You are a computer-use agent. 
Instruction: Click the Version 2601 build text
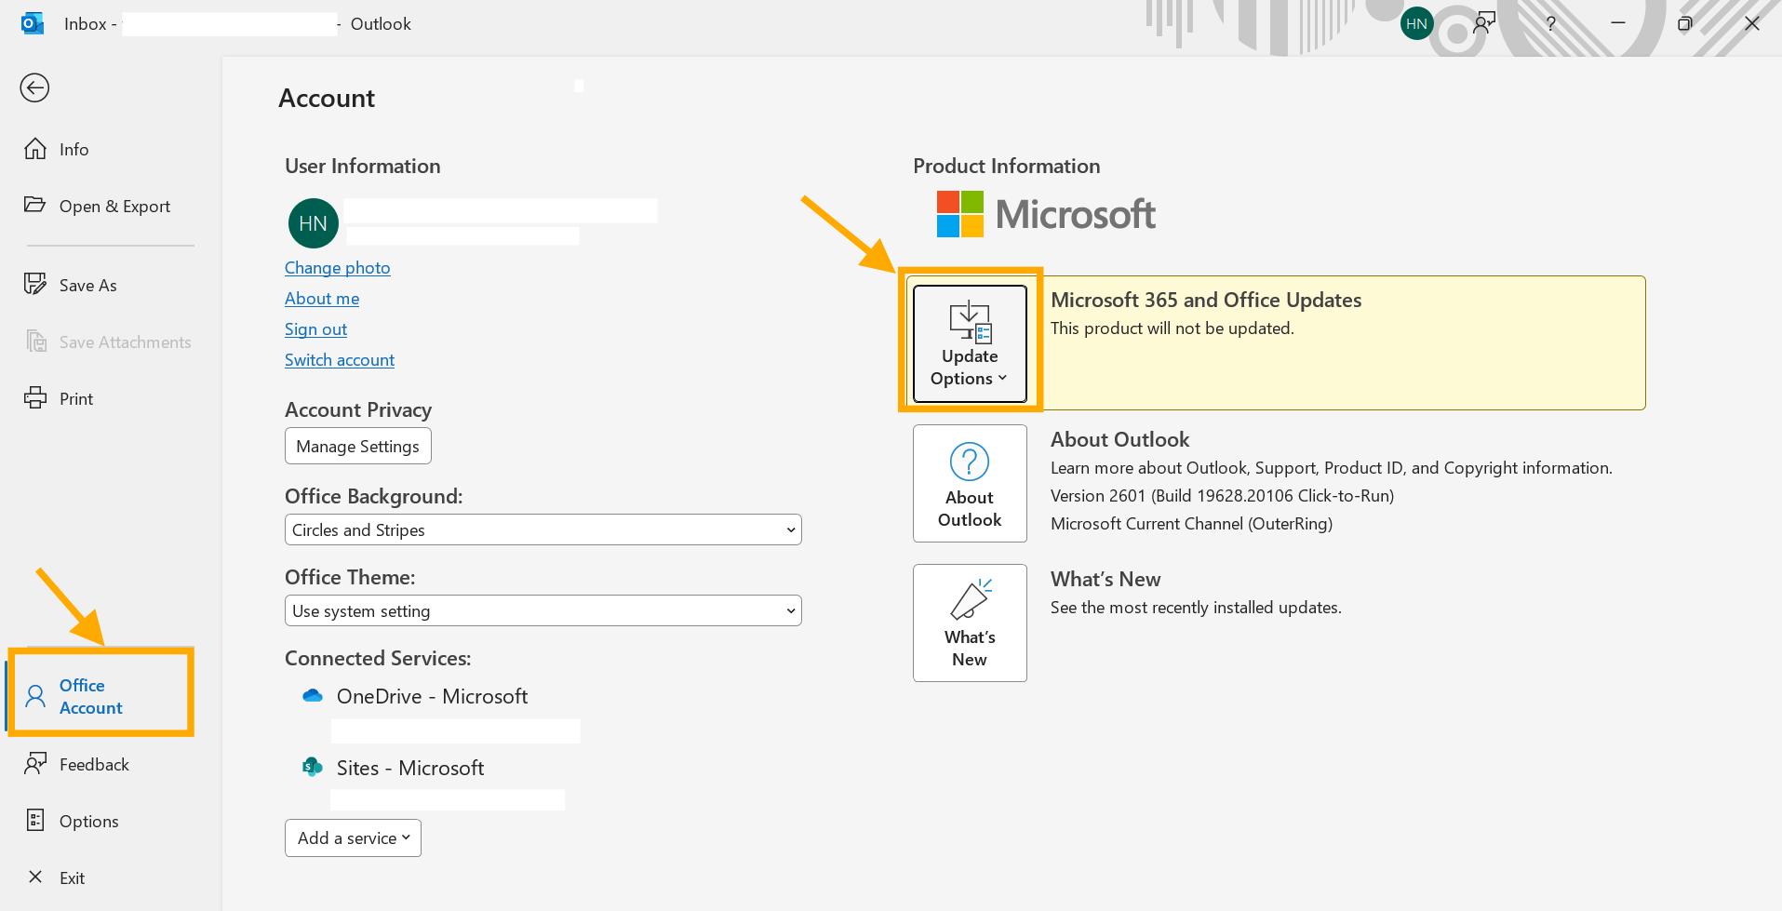click(1222, 496)
